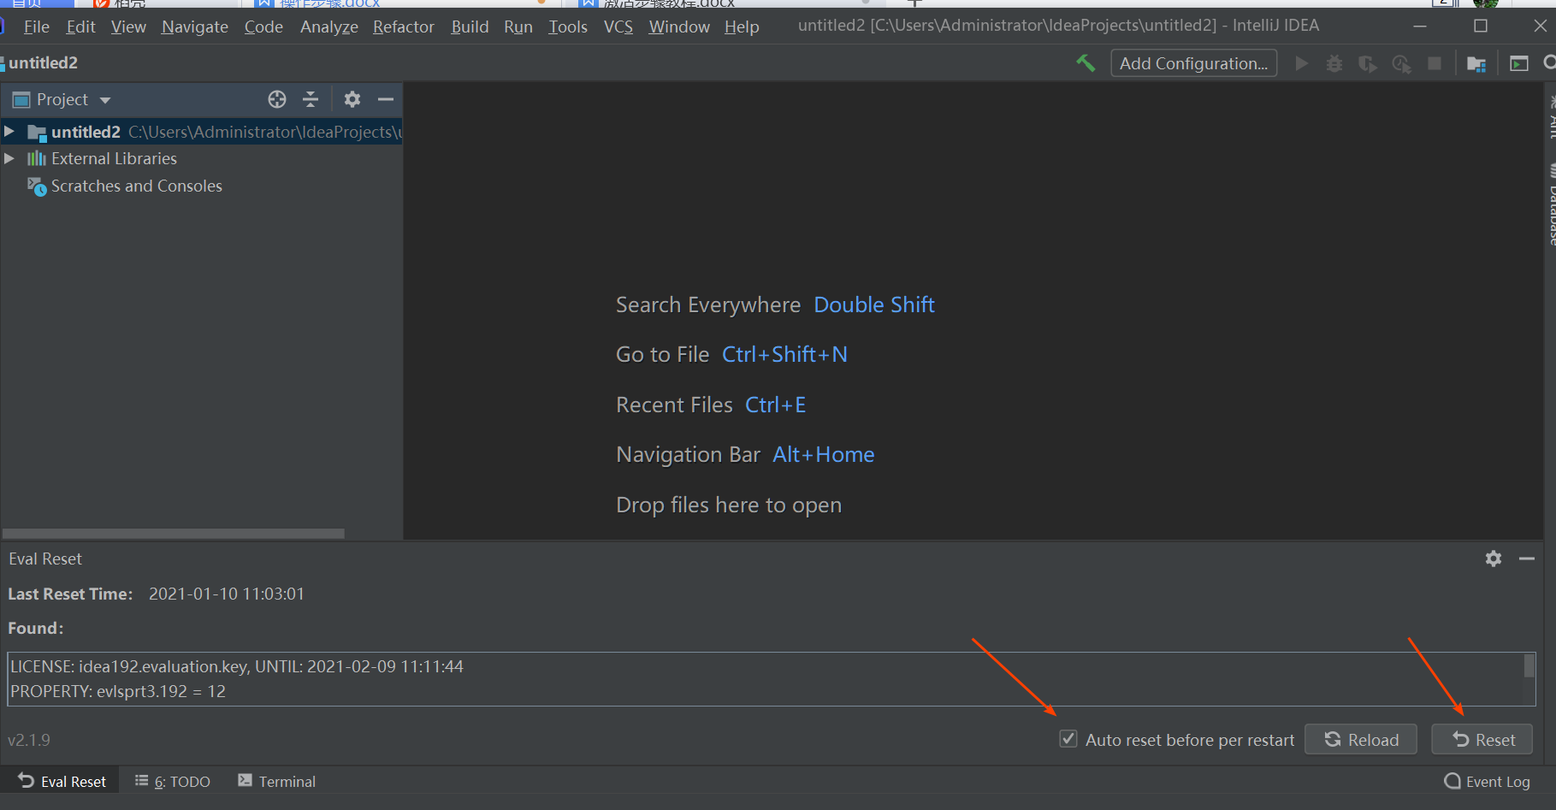Click the Run play icon in toolbar

coord(1301,63)
